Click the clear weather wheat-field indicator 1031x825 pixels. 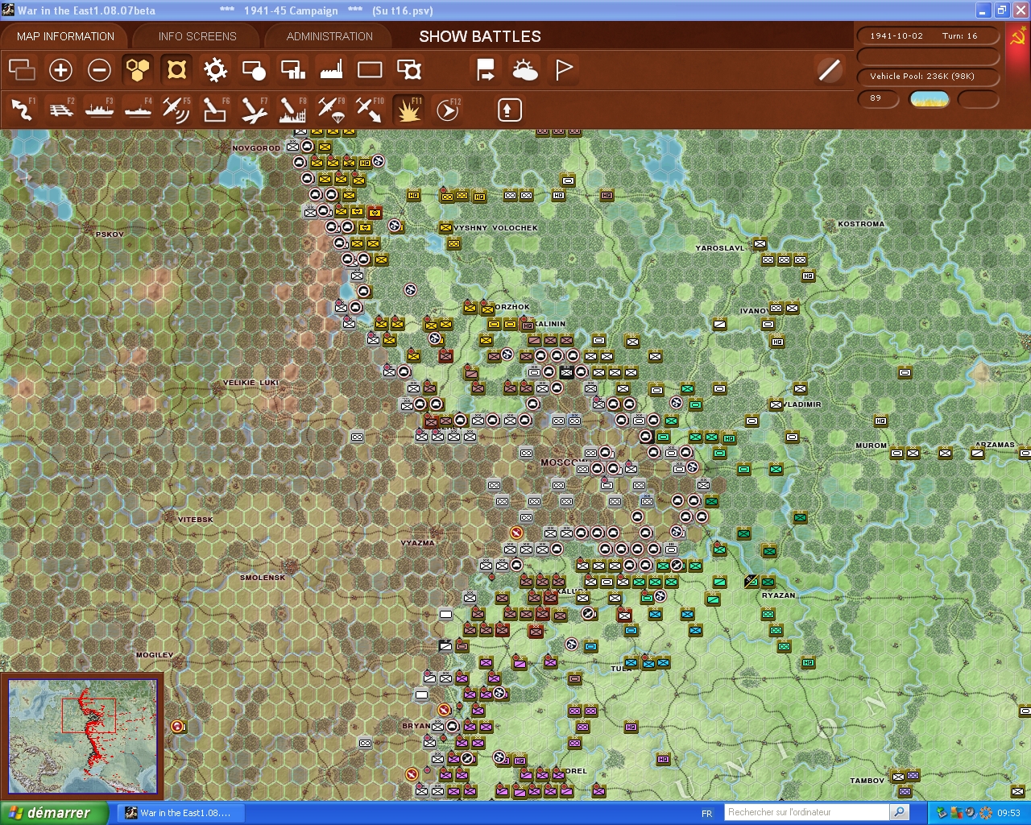(x=930, y=99)
